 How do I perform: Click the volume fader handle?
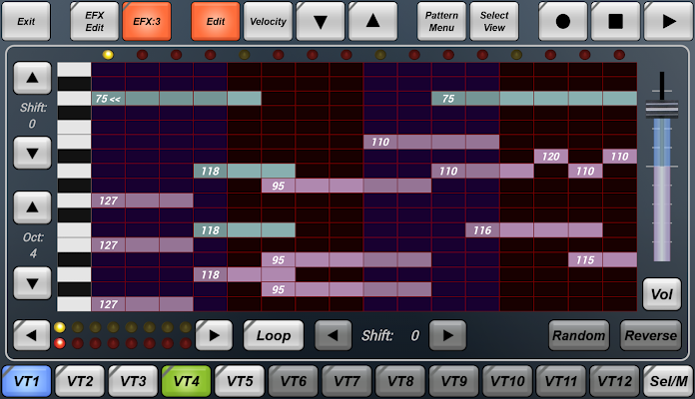[662, 109]
